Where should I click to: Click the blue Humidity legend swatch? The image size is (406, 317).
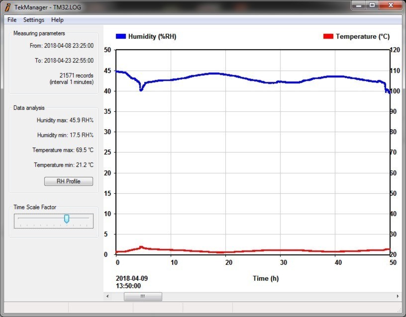click(x=121, y=36)
